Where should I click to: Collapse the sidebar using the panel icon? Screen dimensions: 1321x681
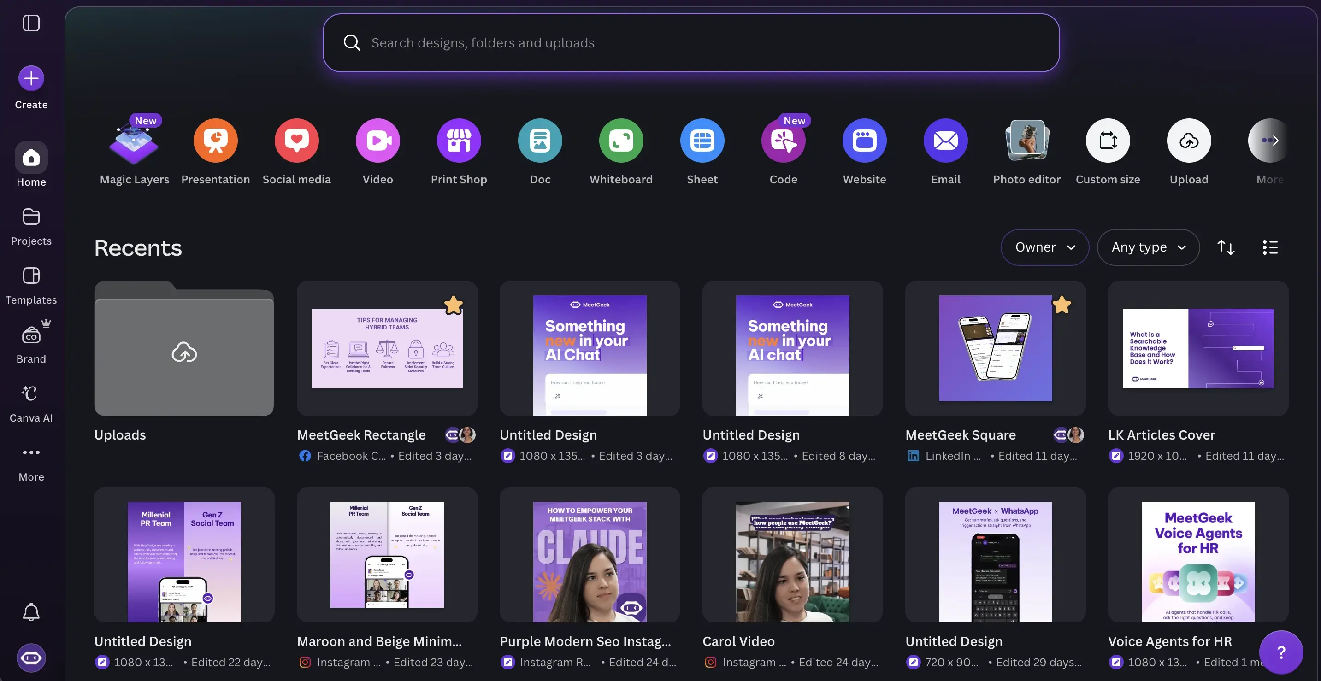(x=31, y=23)
